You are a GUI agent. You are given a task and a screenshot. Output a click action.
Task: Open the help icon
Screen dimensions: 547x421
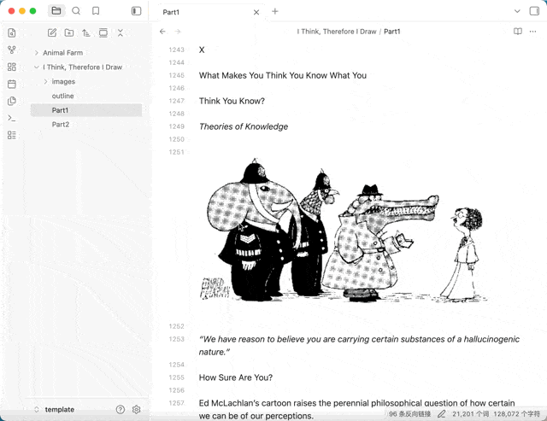(121, 410)
